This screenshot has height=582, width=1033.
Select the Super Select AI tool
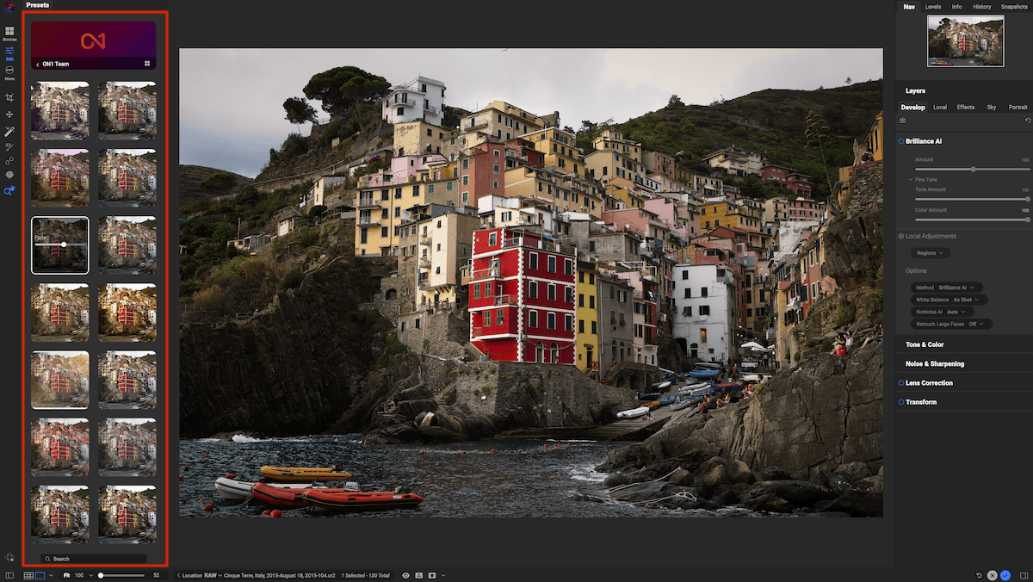[9, 188]
